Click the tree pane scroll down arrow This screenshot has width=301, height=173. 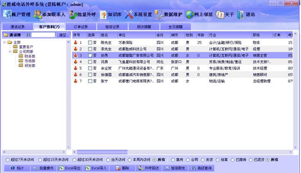pyautogui.click(x=69, y=147)
